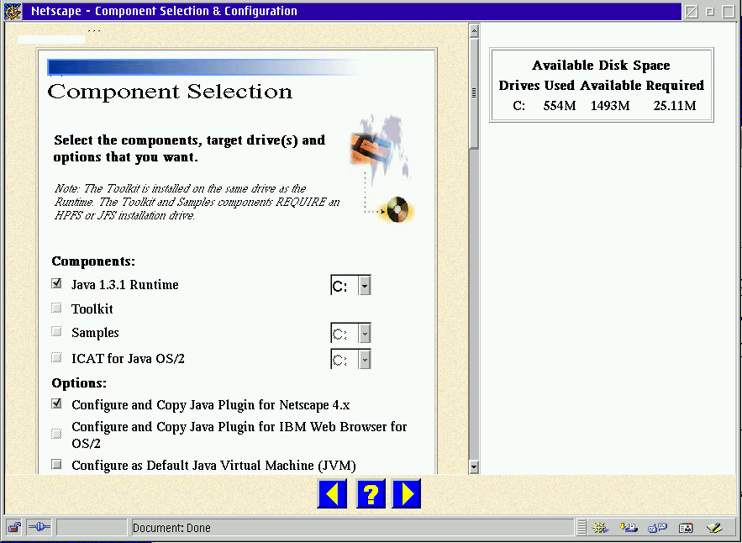Click the '554M' used space value

(560, 106)
